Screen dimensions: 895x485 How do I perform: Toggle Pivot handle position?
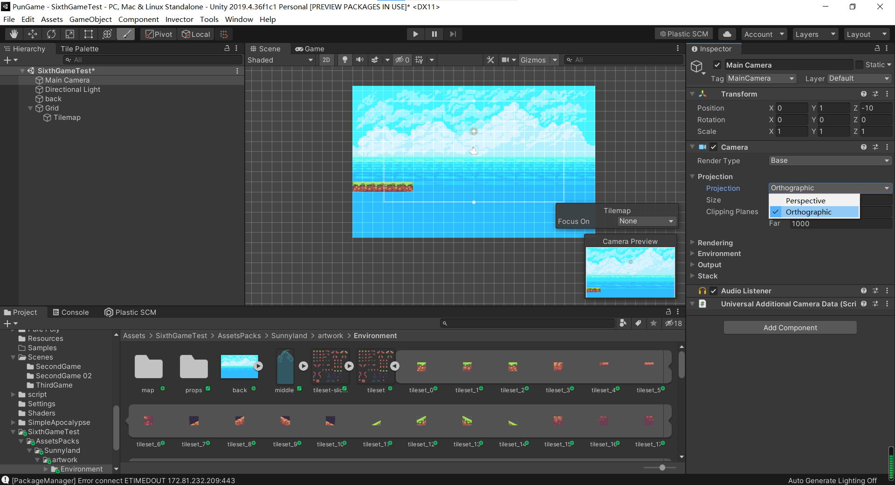point(159,34)
